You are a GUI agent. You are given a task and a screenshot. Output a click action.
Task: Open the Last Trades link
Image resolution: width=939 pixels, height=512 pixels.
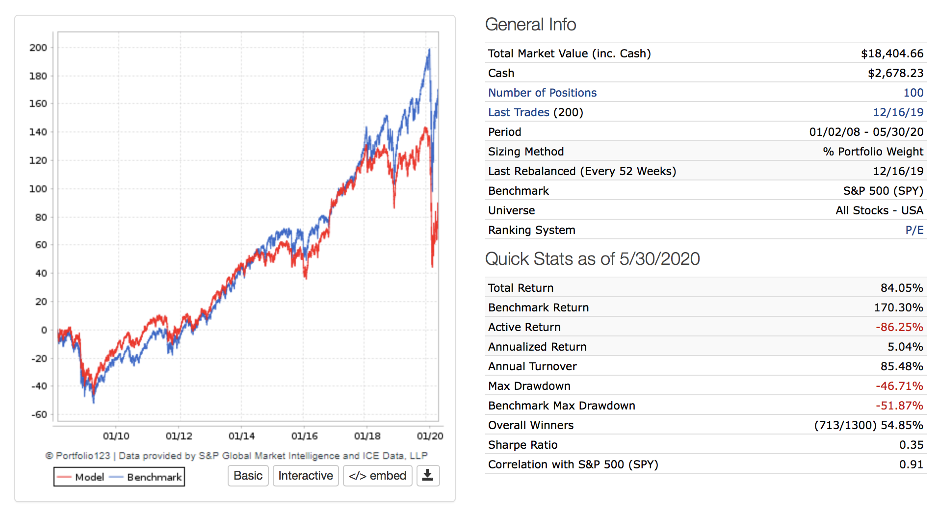[x=519, y=112]
